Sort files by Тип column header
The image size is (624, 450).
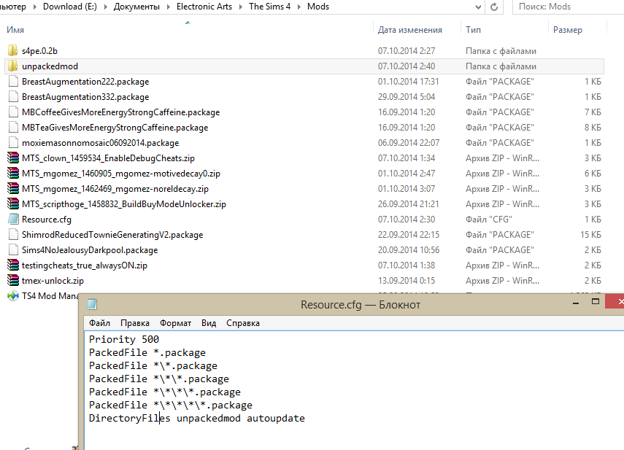tap(473, 30)
